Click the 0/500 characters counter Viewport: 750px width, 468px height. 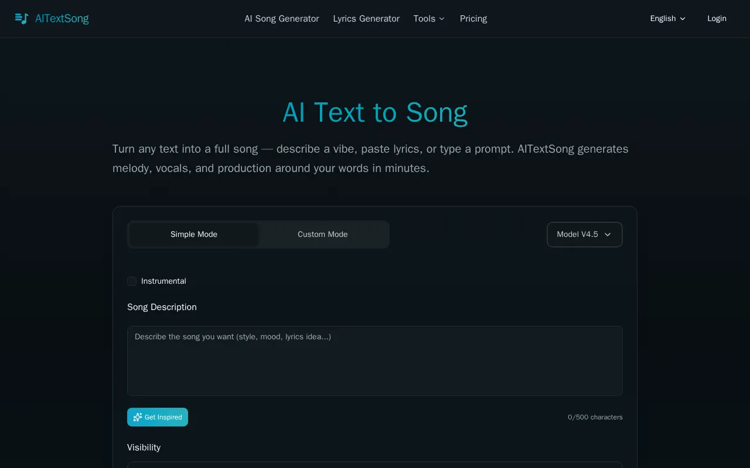(595, 417)
